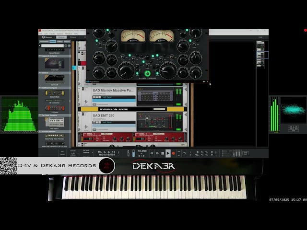Switch to the Instruments device tab
307x230 pixels.
(x=44, y=42)
